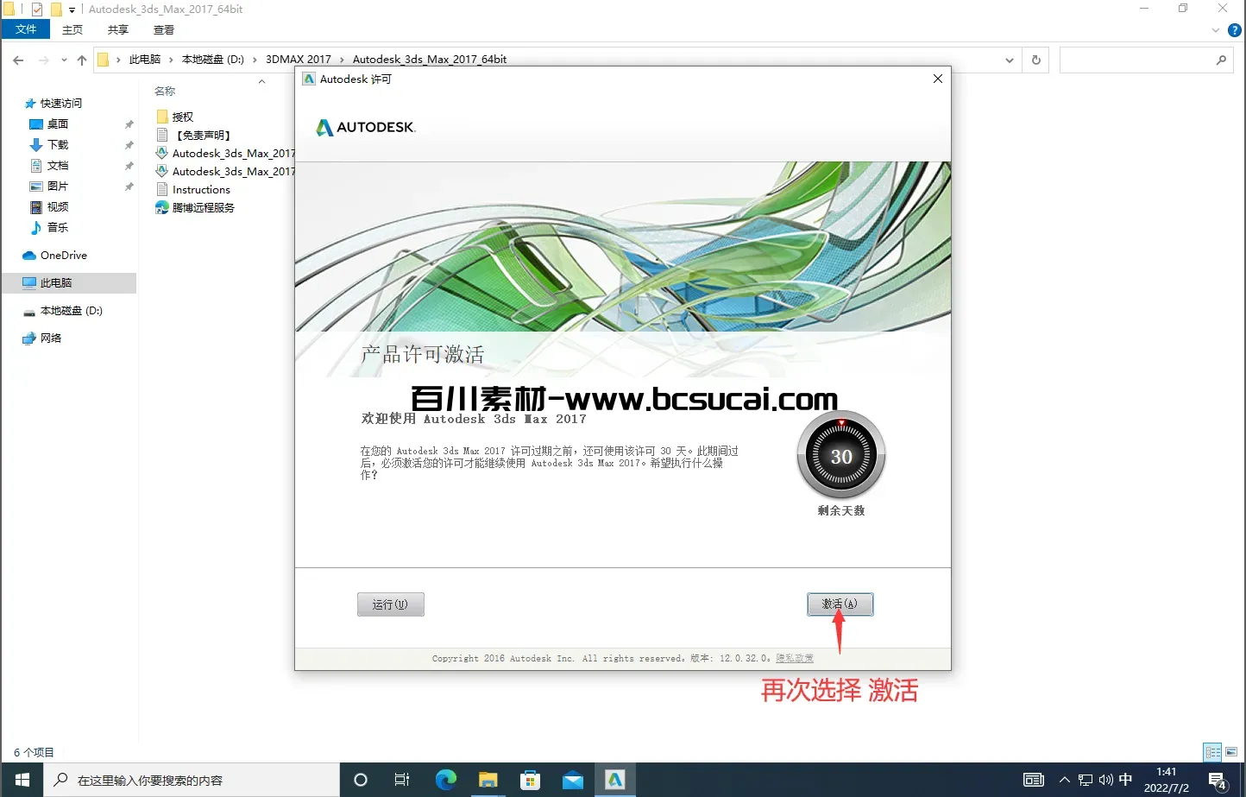Open volume control in system tray
1246x797 pixels.
[x=1105, y=780]
